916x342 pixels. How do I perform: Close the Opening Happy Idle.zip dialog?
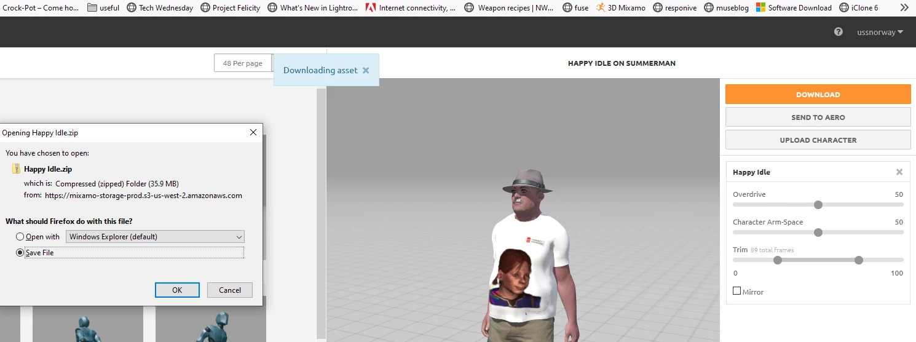[x=253, y=132]
